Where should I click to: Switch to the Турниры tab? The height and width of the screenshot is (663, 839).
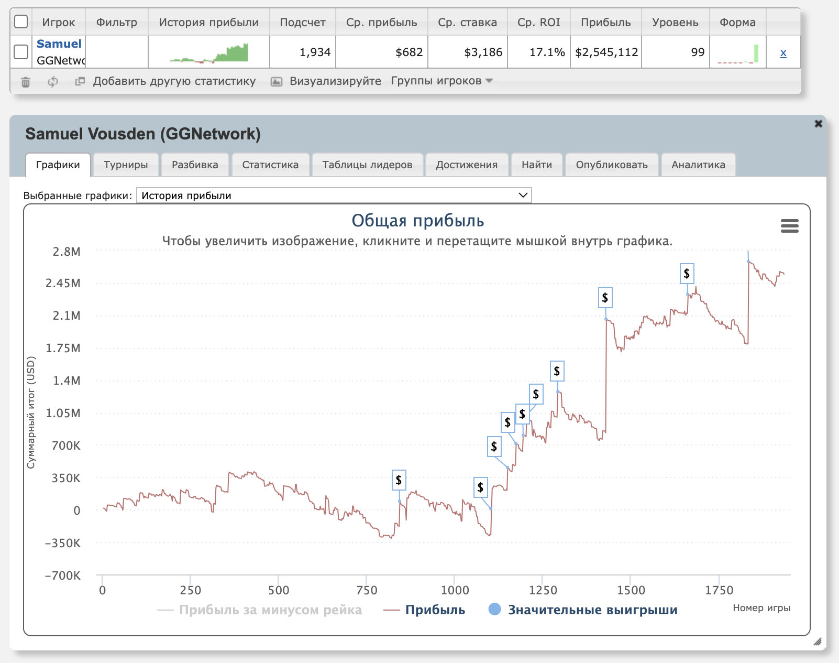click(126, 165)
